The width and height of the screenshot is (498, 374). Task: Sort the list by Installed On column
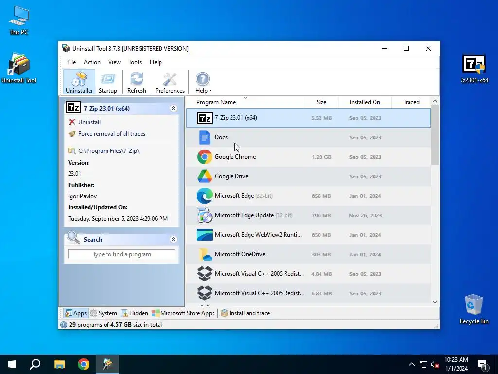coord(365,102)
